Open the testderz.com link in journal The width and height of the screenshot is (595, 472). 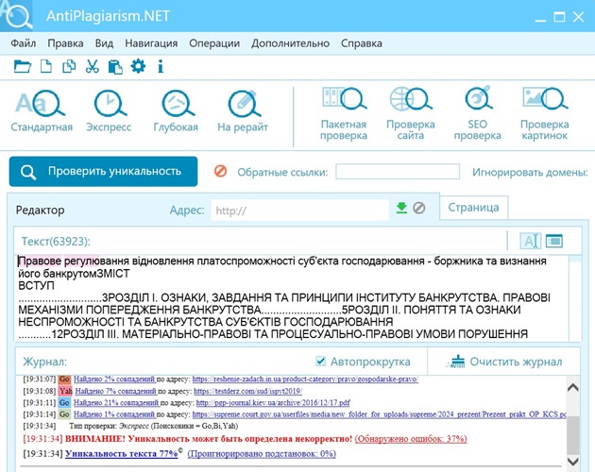tap(247, 391)
